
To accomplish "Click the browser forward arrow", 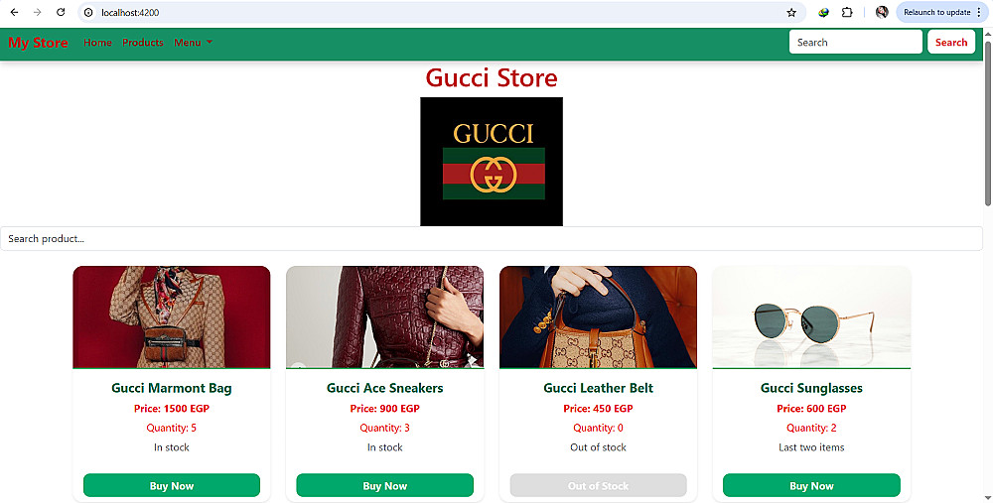I will (38, 12).
